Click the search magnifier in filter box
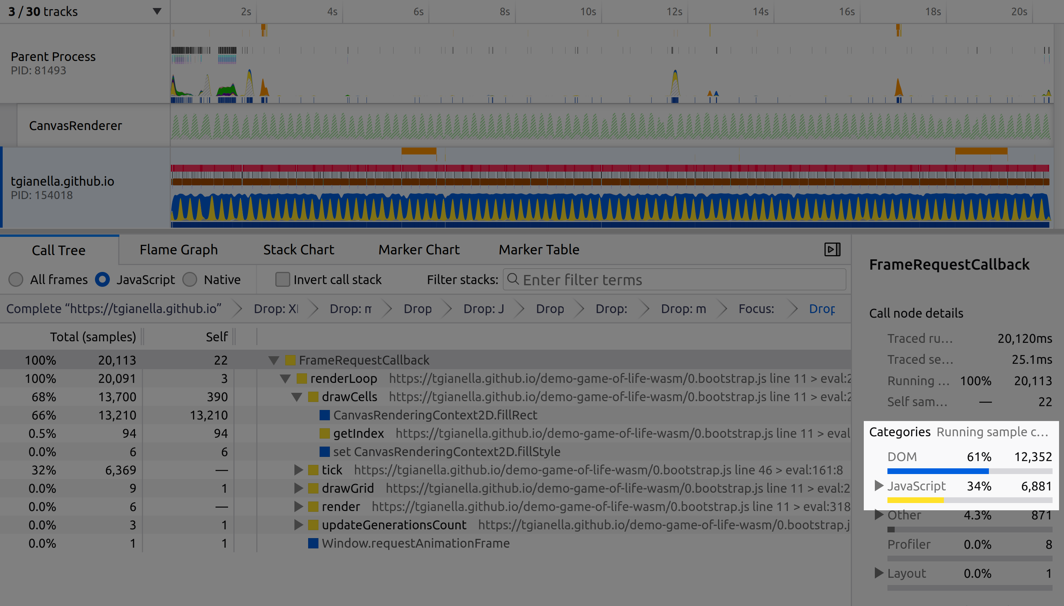The image size is (1064, 606). click(x=513, y=279)
